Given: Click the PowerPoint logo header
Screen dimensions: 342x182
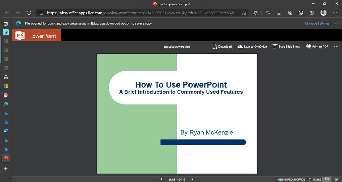Looking at the screenshot, I should pyautogui.click(x=37, y=36).
